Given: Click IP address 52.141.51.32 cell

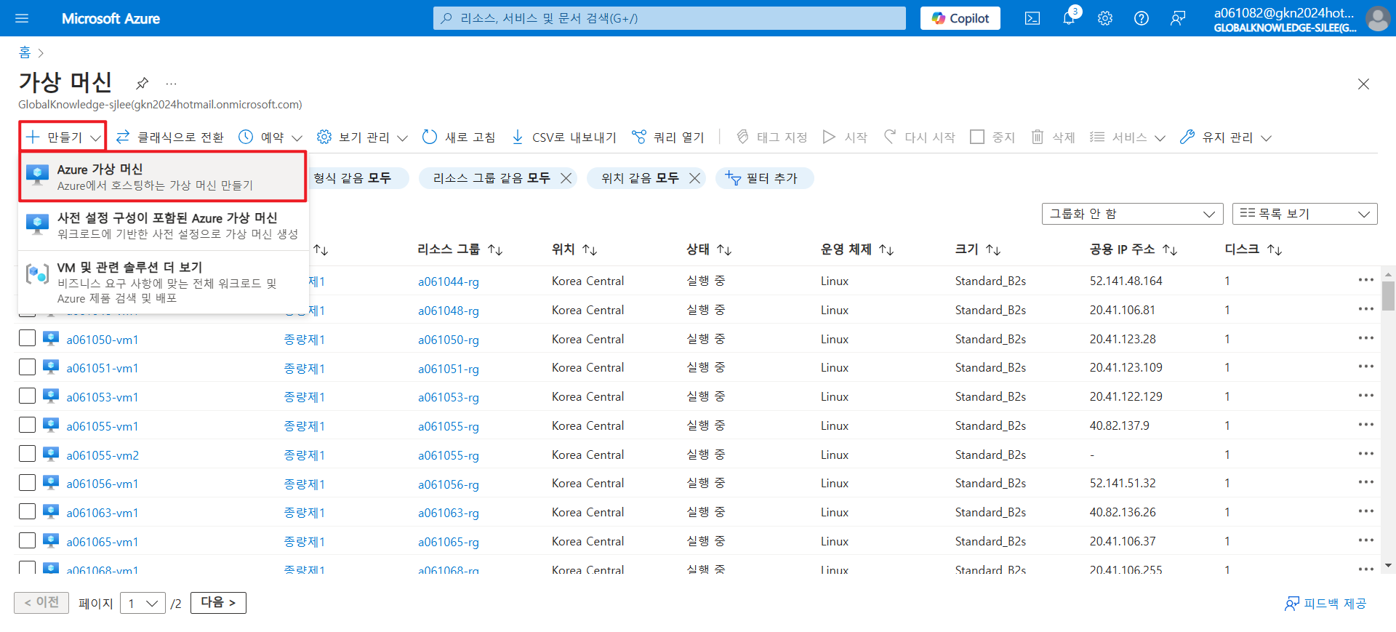Looking at the screenshot, I should pos(1122,483).
